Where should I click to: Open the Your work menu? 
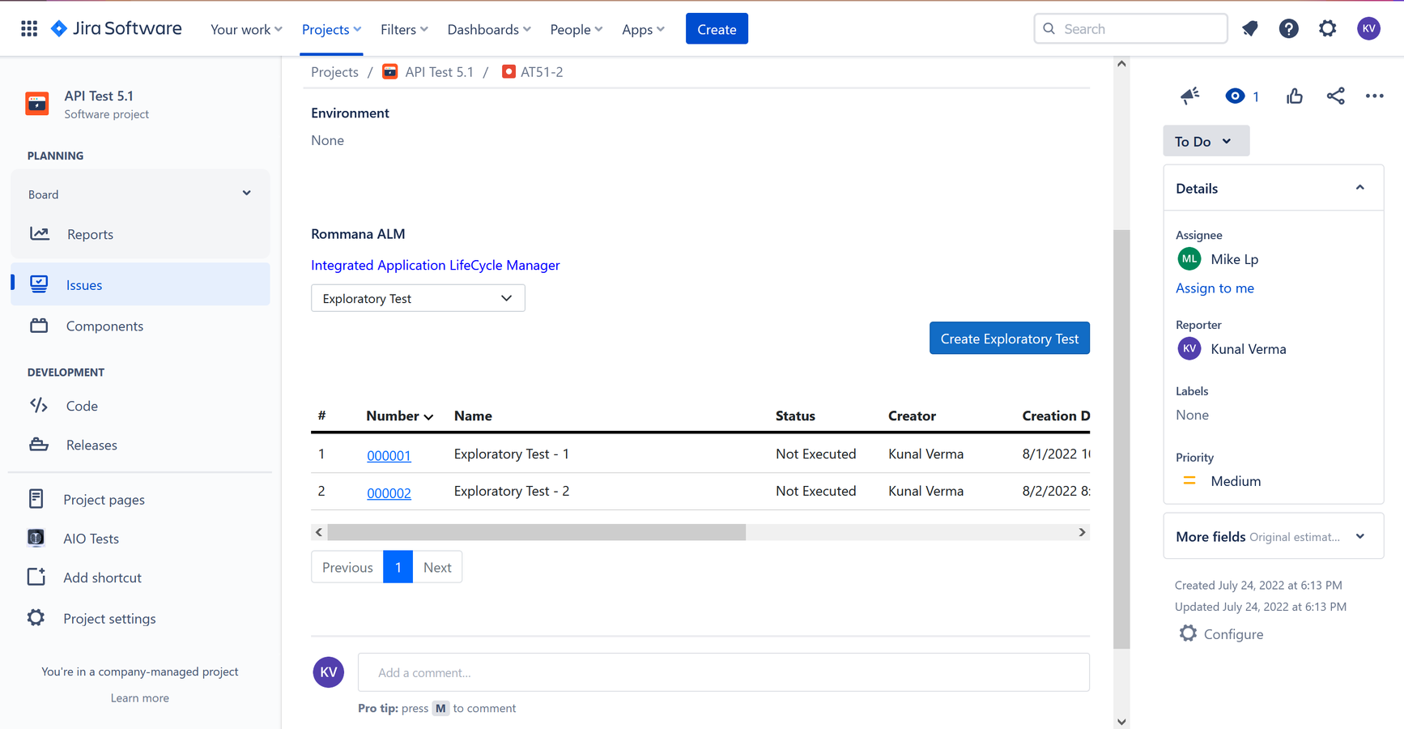pyautogui.click(x=246, y=29)
